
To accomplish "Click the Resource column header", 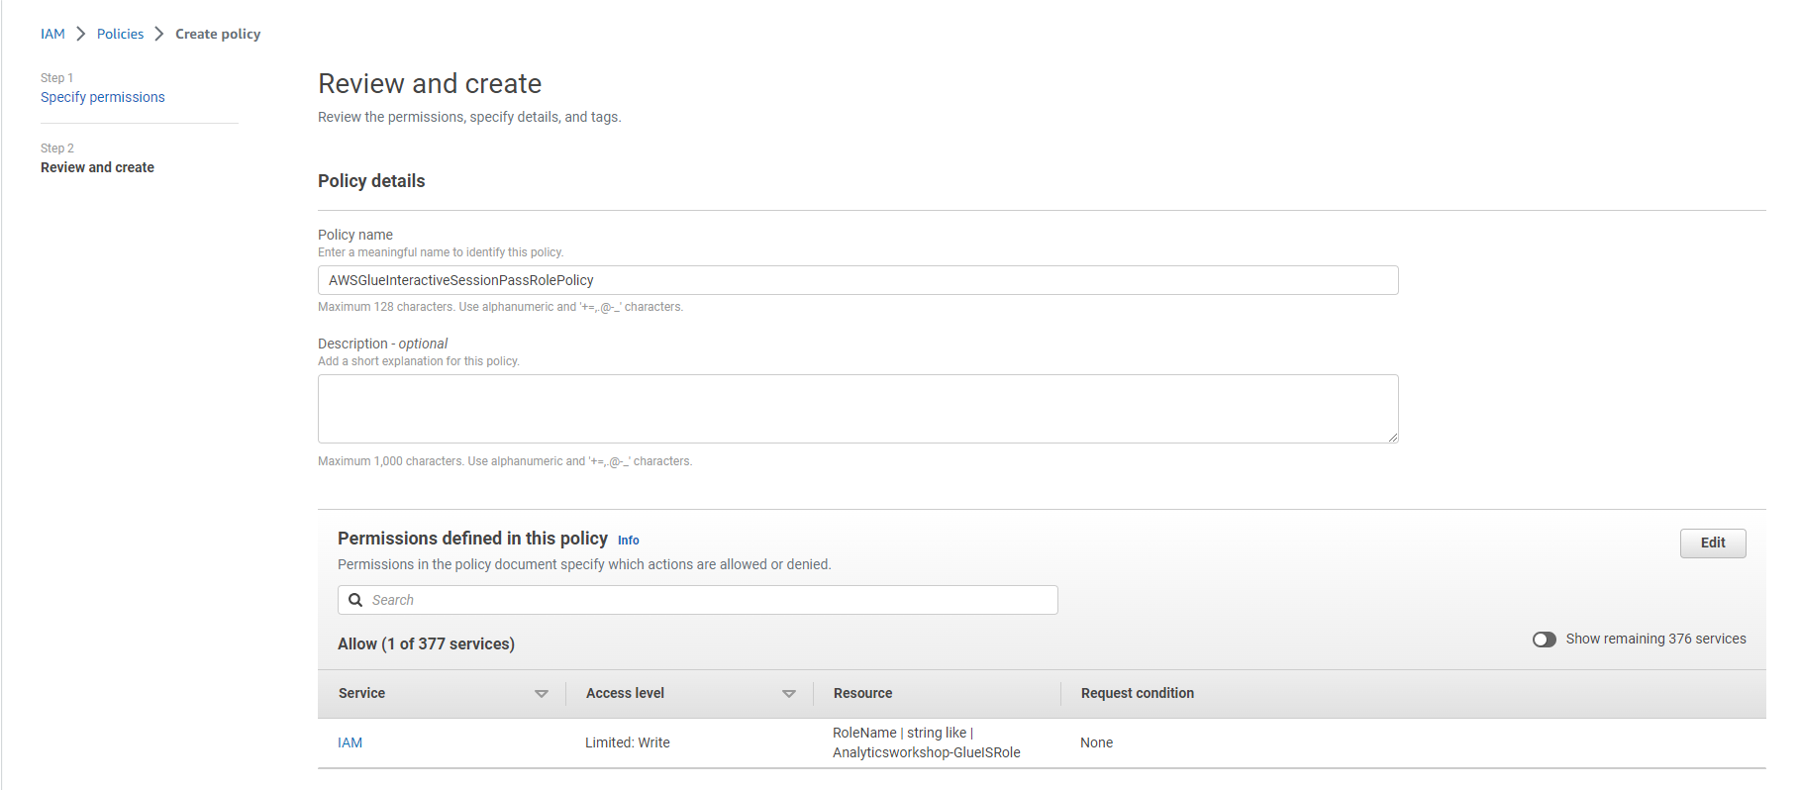I will click(862, 693).
